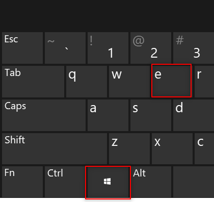The width and height of the screenshot is (214, 202).
Task: Tap the tilde backtick key
Action: (65, 48)
